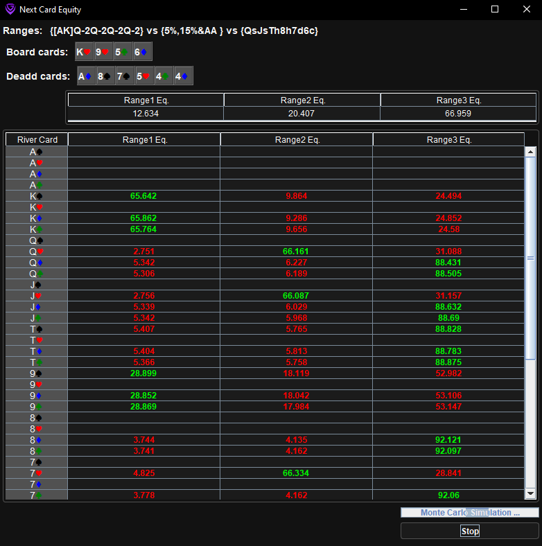Click the Ranges expression text

click(184, 30)
